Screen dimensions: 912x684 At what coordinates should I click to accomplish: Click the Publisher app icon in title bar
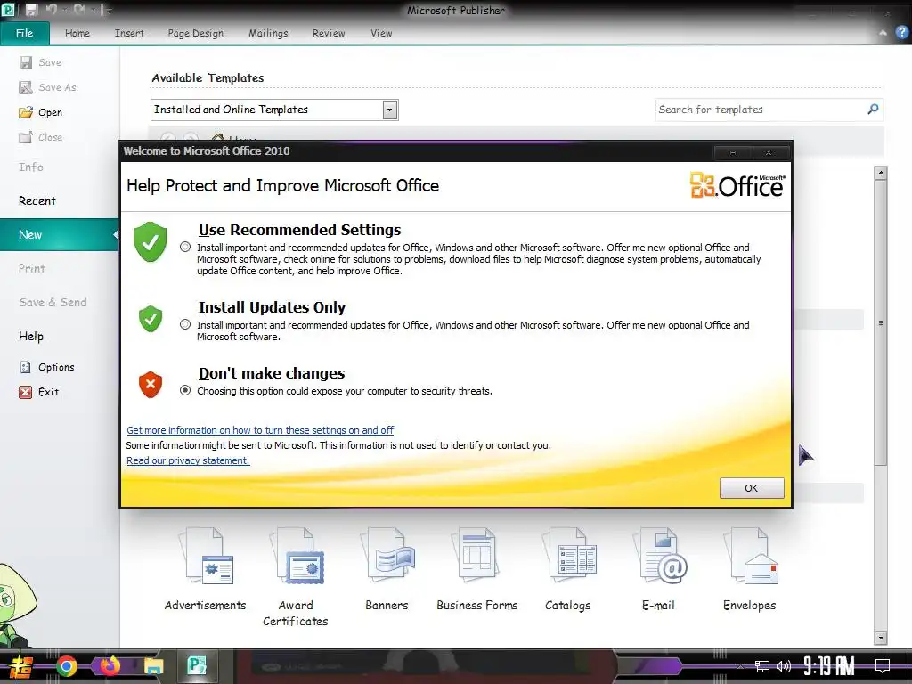(8, 10)
